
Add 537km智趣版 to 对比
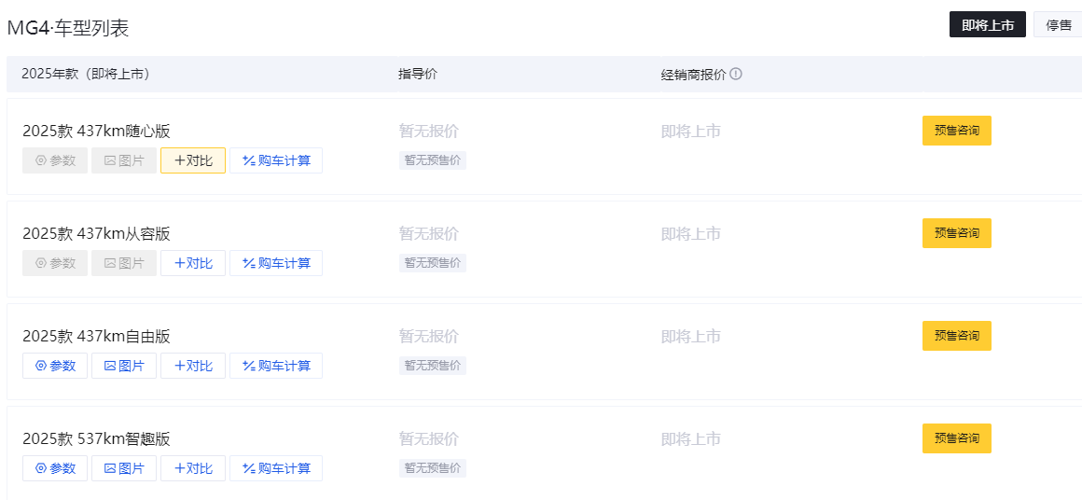(x=193, y=468)
